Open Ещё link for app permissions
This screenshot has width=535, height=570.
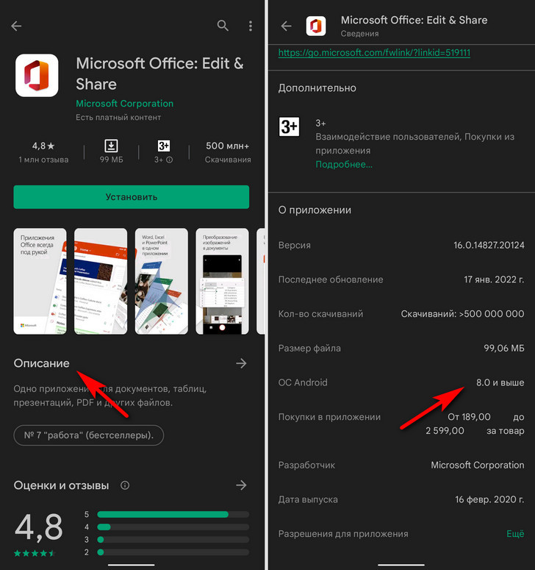515,534
